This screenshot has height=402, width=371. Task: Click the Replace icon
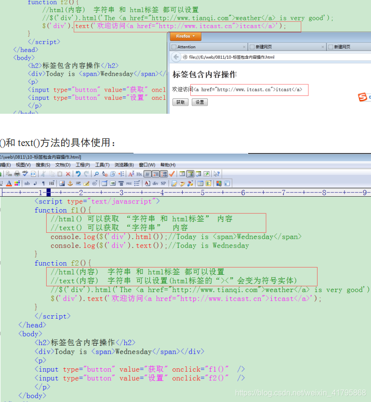(105, 174)
